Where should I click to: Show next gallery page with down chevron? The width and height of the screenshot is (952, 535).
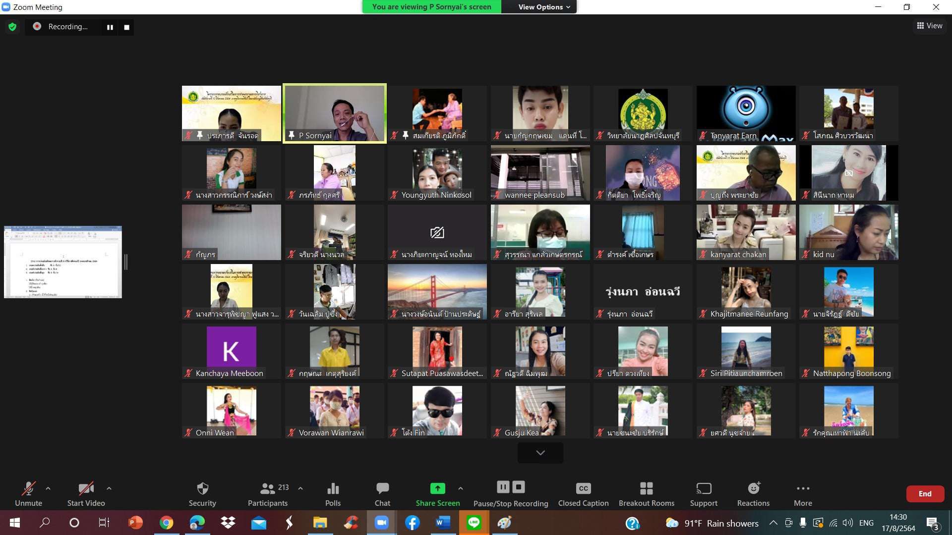(x=540, y=453)
